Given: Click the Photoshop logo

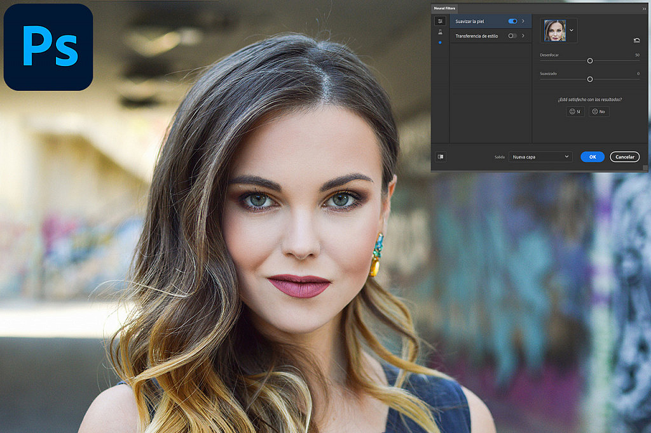Looking at the screenshot, I should pyautogui.click(x=48, y=47).
